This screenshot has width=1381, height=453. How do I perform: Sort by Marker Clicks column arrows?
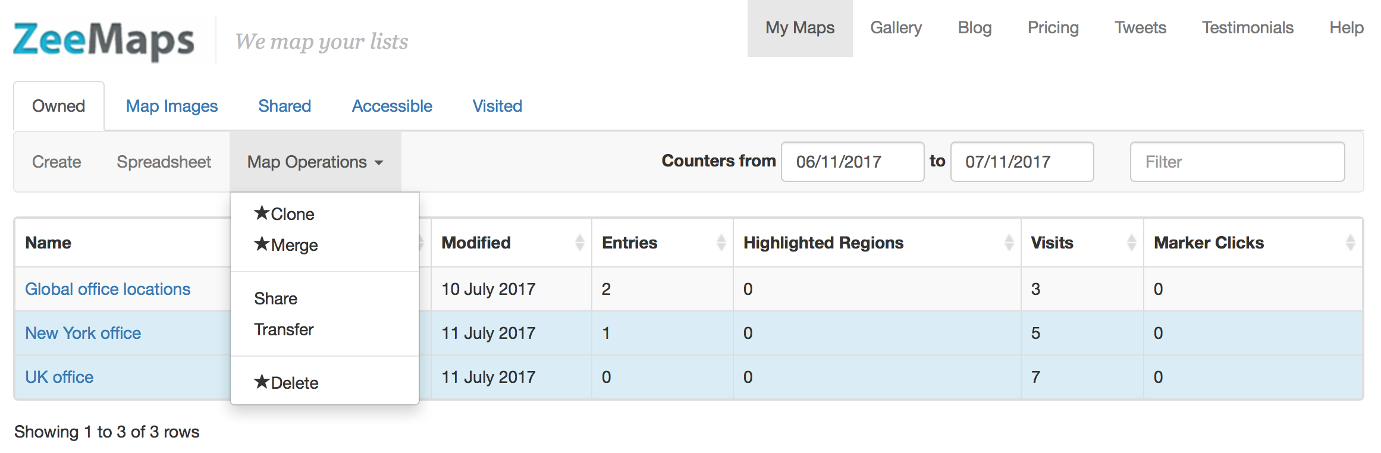click(x=1350, y=243)
